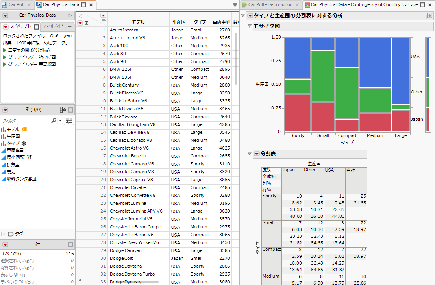
Task: Click the label tag icon beside モデル
Action: click(24, 130)
